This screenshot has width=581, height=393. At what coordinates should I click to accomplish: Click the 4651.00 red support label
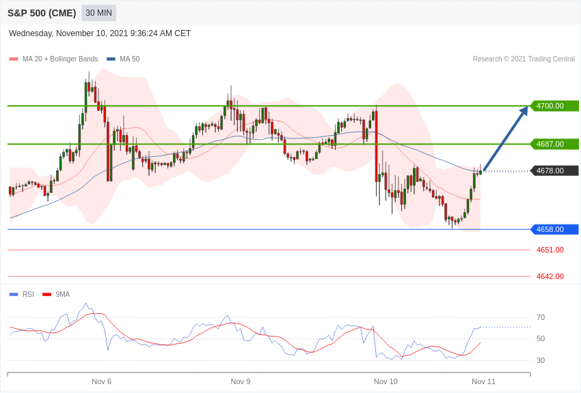click(550, 250)
